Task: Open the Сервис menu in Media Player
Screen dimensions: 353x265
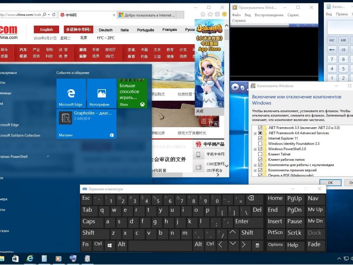Action: (293, 15)
